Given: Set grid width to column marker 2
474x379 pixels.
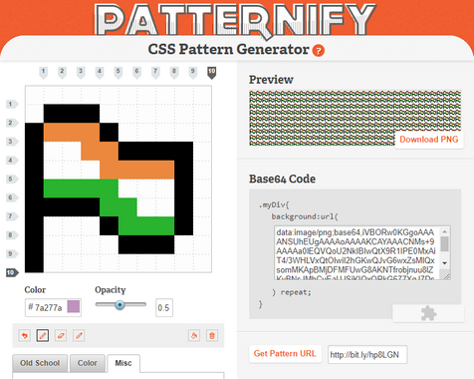Looking at the screenshot, I should tap(62, 72).
